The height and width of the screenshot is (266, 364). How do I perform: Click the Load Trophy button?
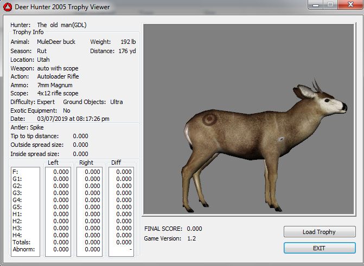[x=319, y=232]
